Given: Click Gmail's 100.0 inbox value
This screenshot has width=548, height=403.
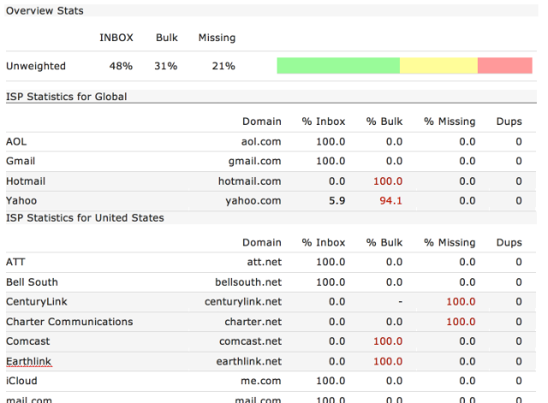Looking at the screenshot, I should pyautogui.click(x=331, y=161).
